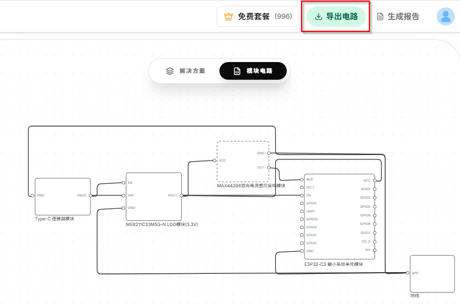Click the GND pin on Type-C module
The width and height of the screenshot is (460, 304).
(x=32, y=196)
